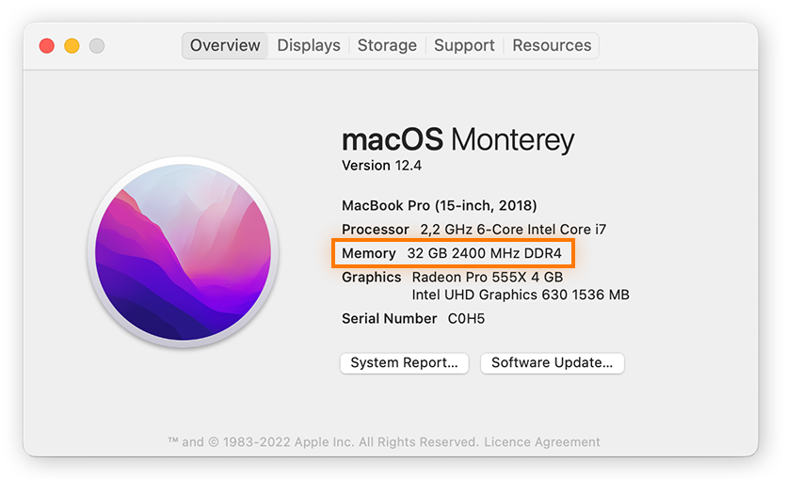Click the Serial Number value C0H5
Viewport: 786px width, 479px height.
click(x=466, y=319)
